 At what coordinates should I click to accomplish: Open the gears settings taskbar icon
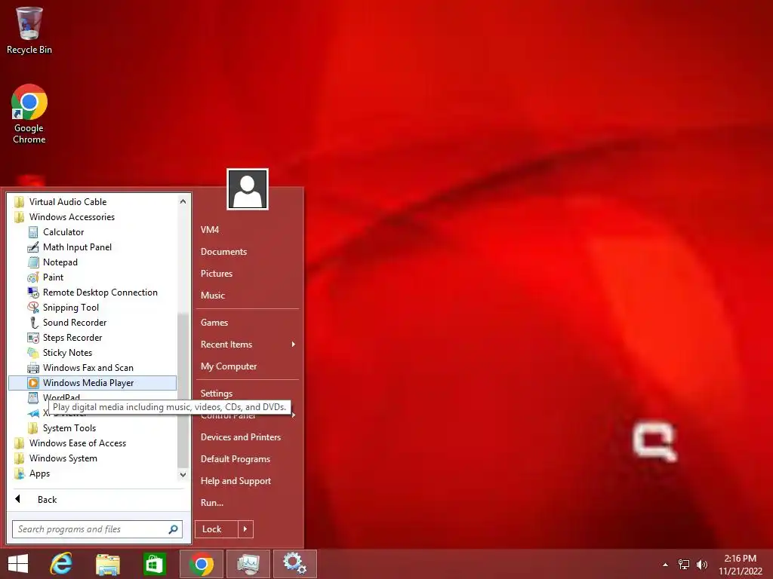pyautogui.click(x=295, y=564)
